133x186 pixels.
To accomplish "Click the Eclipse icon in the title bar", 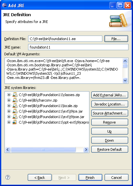I will pos(5,5).
